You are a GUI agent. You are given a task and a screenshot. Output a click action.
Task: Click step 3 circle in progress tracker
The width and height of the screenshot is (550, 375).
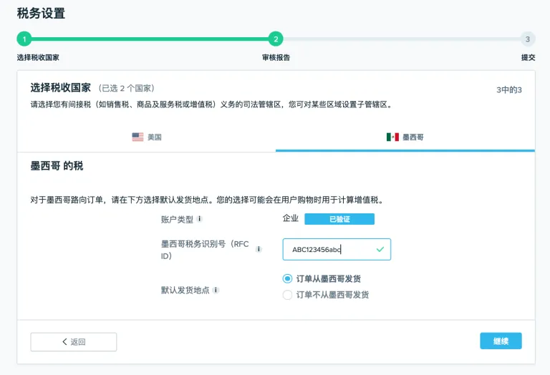(528, 39)
